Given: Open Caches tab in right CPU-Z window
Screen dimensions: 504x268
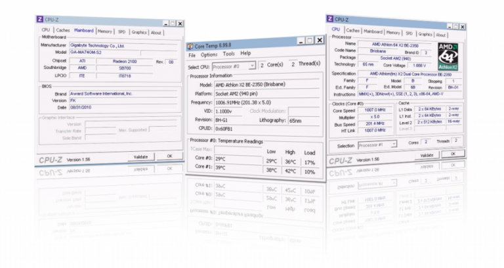Looking at the screenshot, I should (x=352, y=31).
